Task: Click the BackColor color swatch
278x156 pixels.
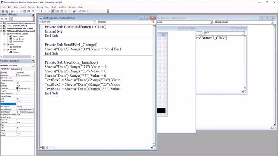Action: 17,75
